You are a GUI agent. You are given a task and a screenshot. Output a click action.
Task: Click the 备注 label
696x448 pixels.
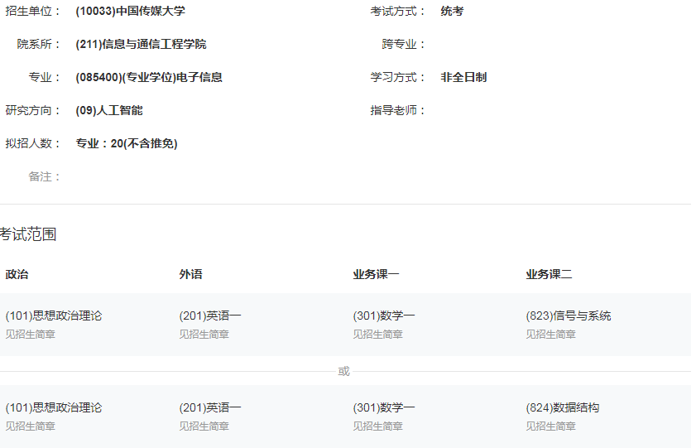[45, 176]
